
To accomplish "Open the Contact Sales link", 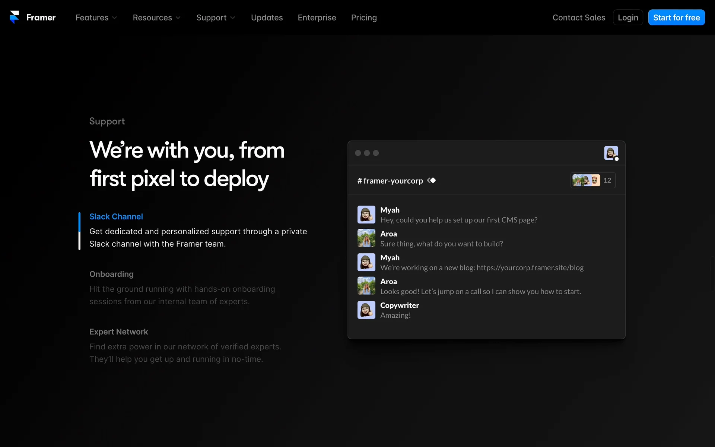I will point(579,18).
